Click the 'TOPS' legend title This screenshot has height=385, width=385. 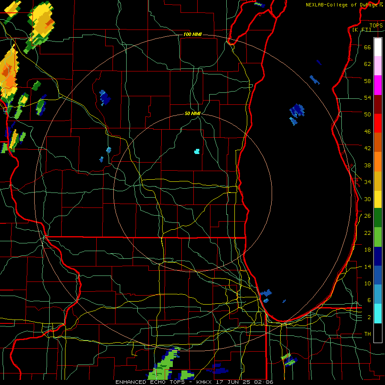point(376,25)
